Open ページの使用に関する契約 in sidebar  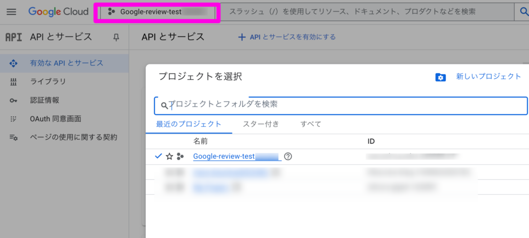64,138
